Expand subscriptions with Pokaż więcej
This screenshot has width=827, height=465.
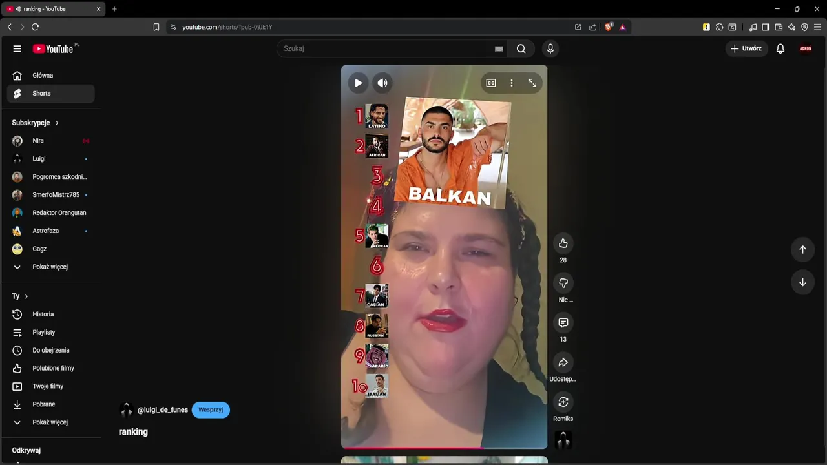pos(51,267)
